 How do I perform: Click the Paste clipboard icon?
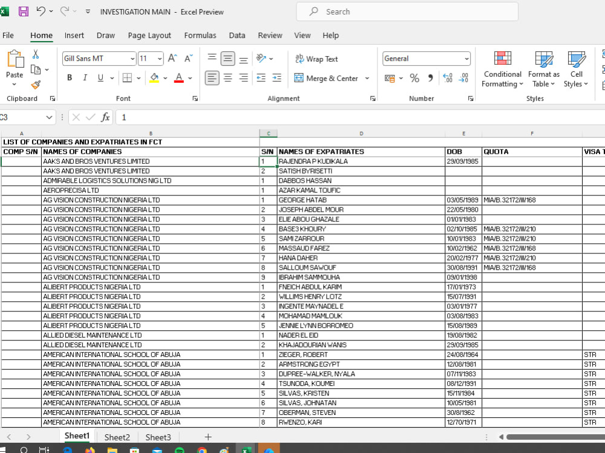click(15, 59)
